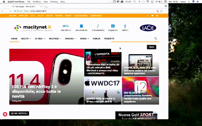The image size is (202, 126).
Task: Click the Hub USB 3.0 icon
Action: (x=66, y=26)
